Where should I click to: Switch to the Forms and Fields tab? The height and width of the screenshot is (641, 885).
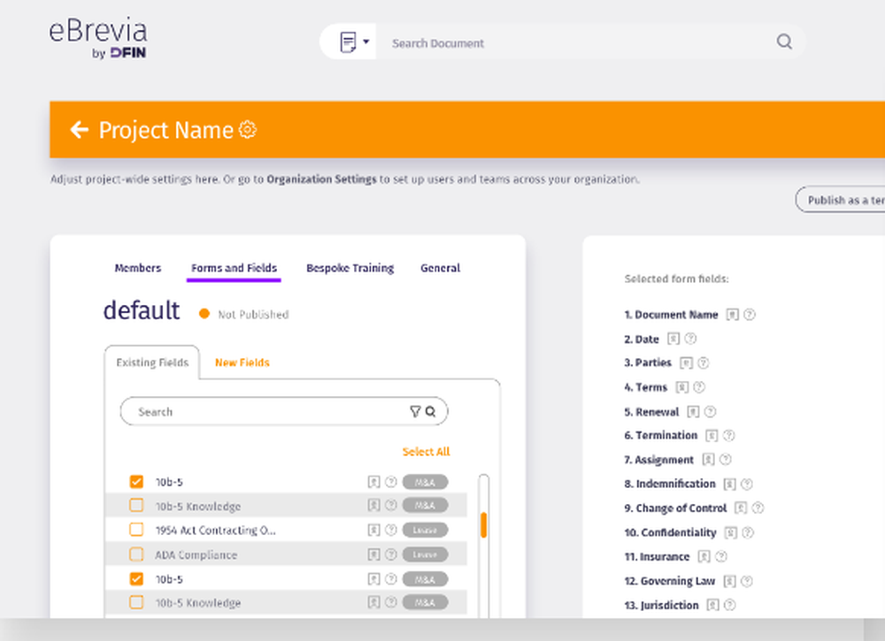click(x=233, y=268)
